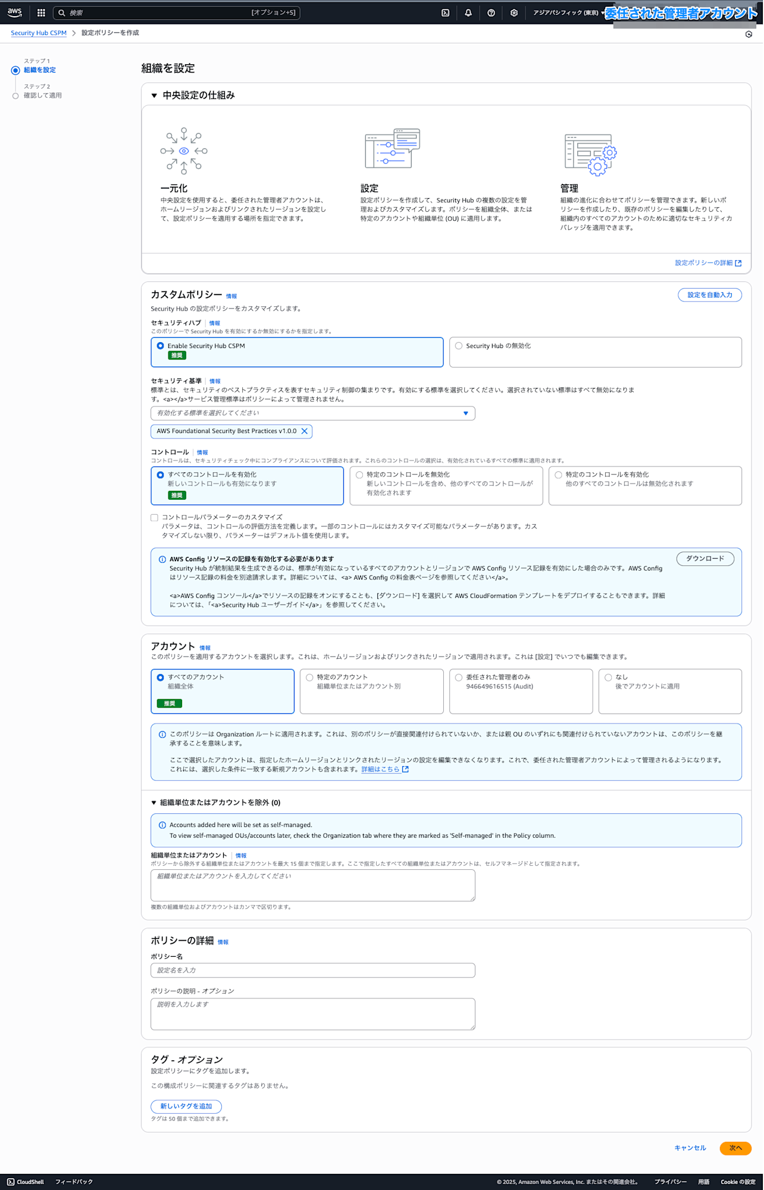Open フィードバック in footer
Screen dimensions: 764x1190
[x=74, y=1182]
